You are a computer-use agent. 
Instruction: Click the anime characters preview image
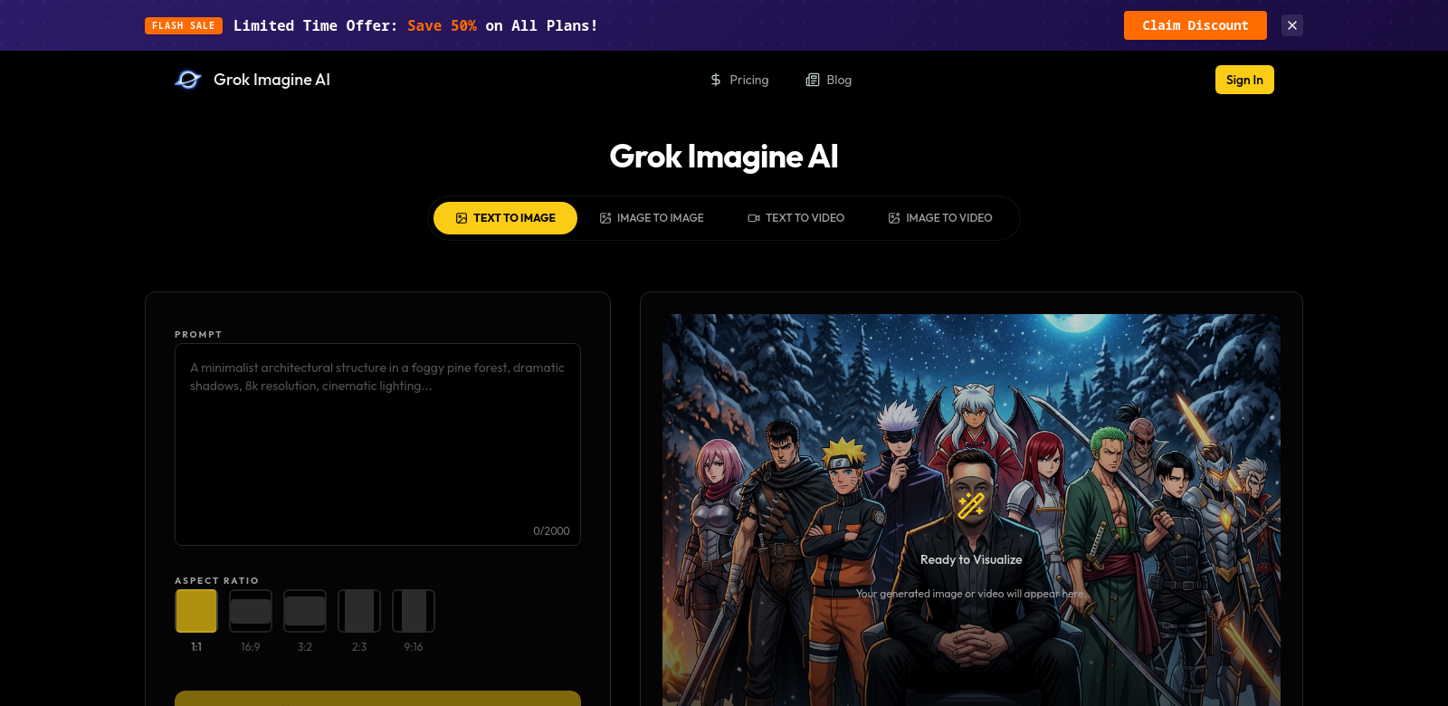click(971, 510)
